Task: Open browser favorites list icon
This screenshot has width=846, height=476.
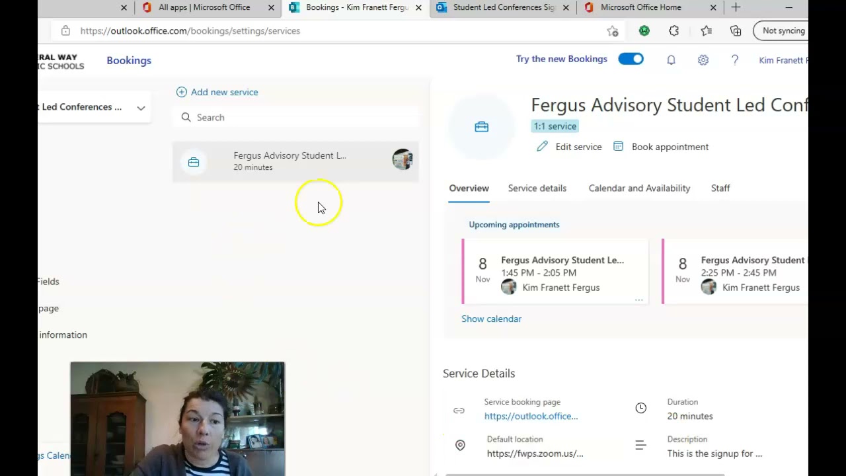Action: click(706, 30)
